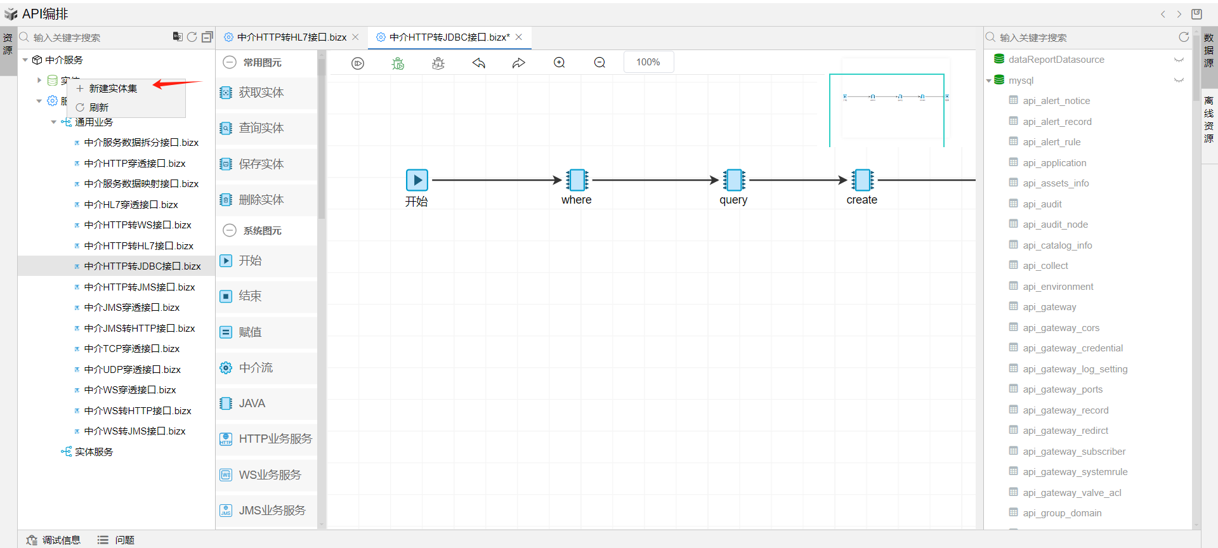The width and height of the screenshot is (1218, 548).
Task: Collapse the 常用图元 palette section
Action: pyautogui.click(x=230, y=63)
